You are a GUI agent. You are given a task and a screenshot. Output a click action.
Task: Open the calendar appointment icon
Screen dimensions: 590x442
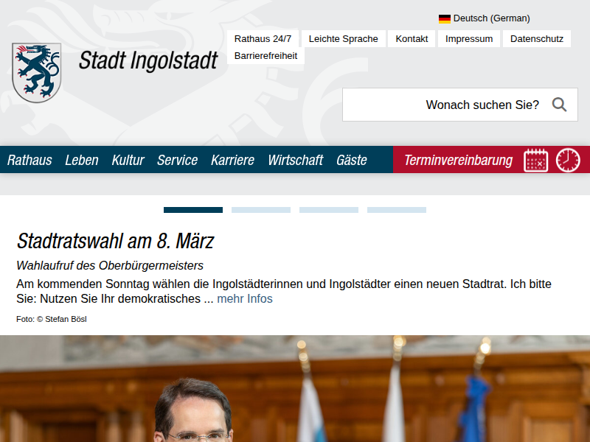click(x=535, y=160)
